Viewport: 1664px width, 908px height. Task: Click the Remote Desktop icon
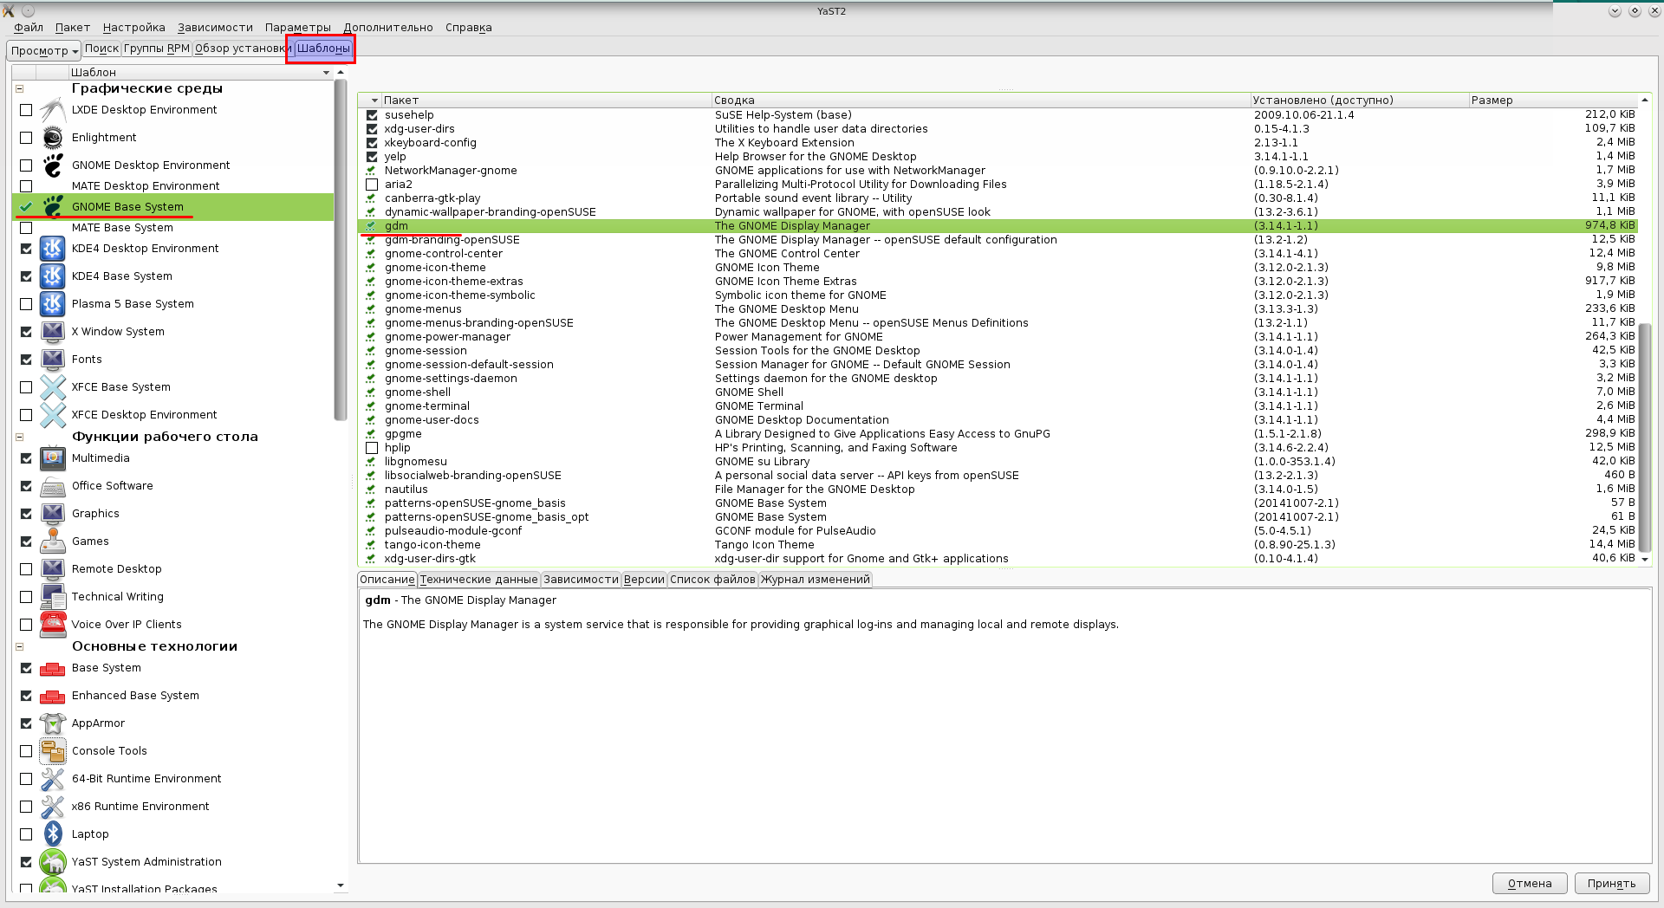[x=53, y=569]
